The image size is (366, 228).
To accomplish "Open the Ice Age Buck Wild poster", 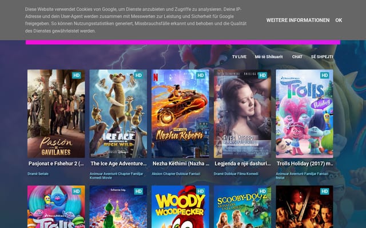I will 118,113.
